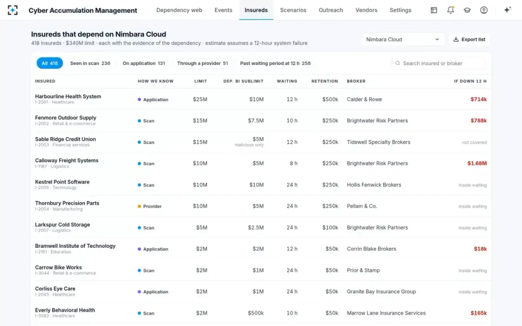Viewport: 522px width, 326px height.
Task: Sort by the DEP. BI SUBLIMIT column header
Action: 244,81
